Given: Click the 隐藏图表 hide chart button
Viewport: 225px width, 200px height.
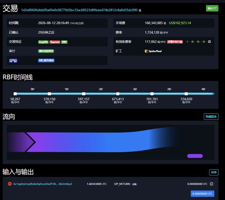Looking at the screenshot, I should coord(211,117).
